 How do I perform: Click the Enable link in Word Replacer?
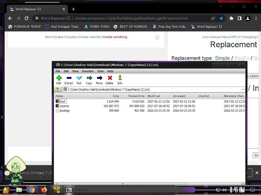click(x=58, y=37)
